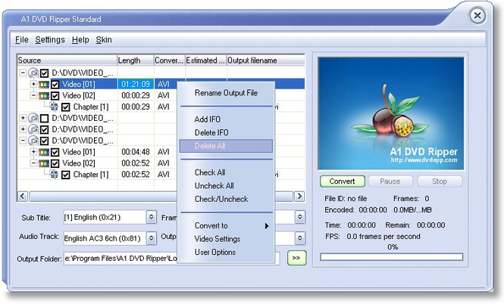Image resolution: width=504 pixels, height=304 pixels.
Task: Uncheck the third D:\DVD\VIDEO_ checkbox
Action: click(x=45, y=130)
